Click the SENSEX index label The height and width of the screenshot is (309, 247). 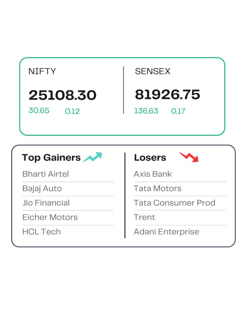[153, 72]
